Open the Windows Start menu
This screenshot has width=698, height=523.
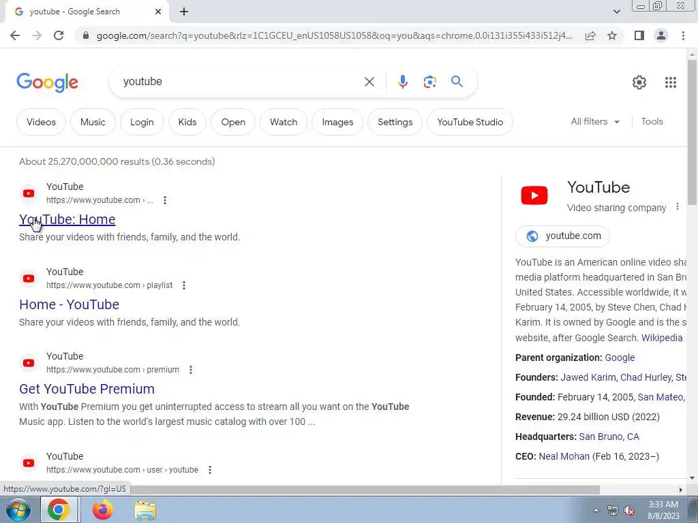point(17,509)
